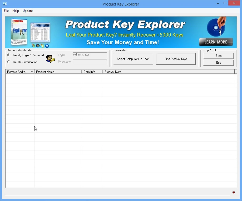Open Remote Address column sort arrow
242x201 pixels.
click(x=32, y=72)
